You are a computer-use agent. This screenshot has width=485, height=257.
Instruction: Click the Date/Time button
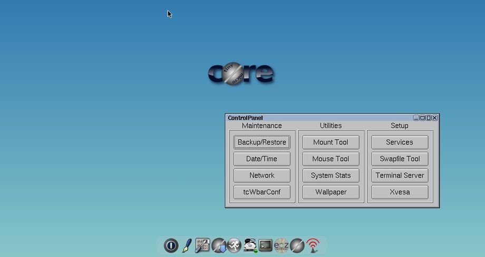[x=261, y=159]
